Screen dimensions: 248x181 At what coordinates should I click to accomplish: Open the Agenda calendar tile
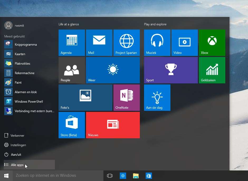72,43
